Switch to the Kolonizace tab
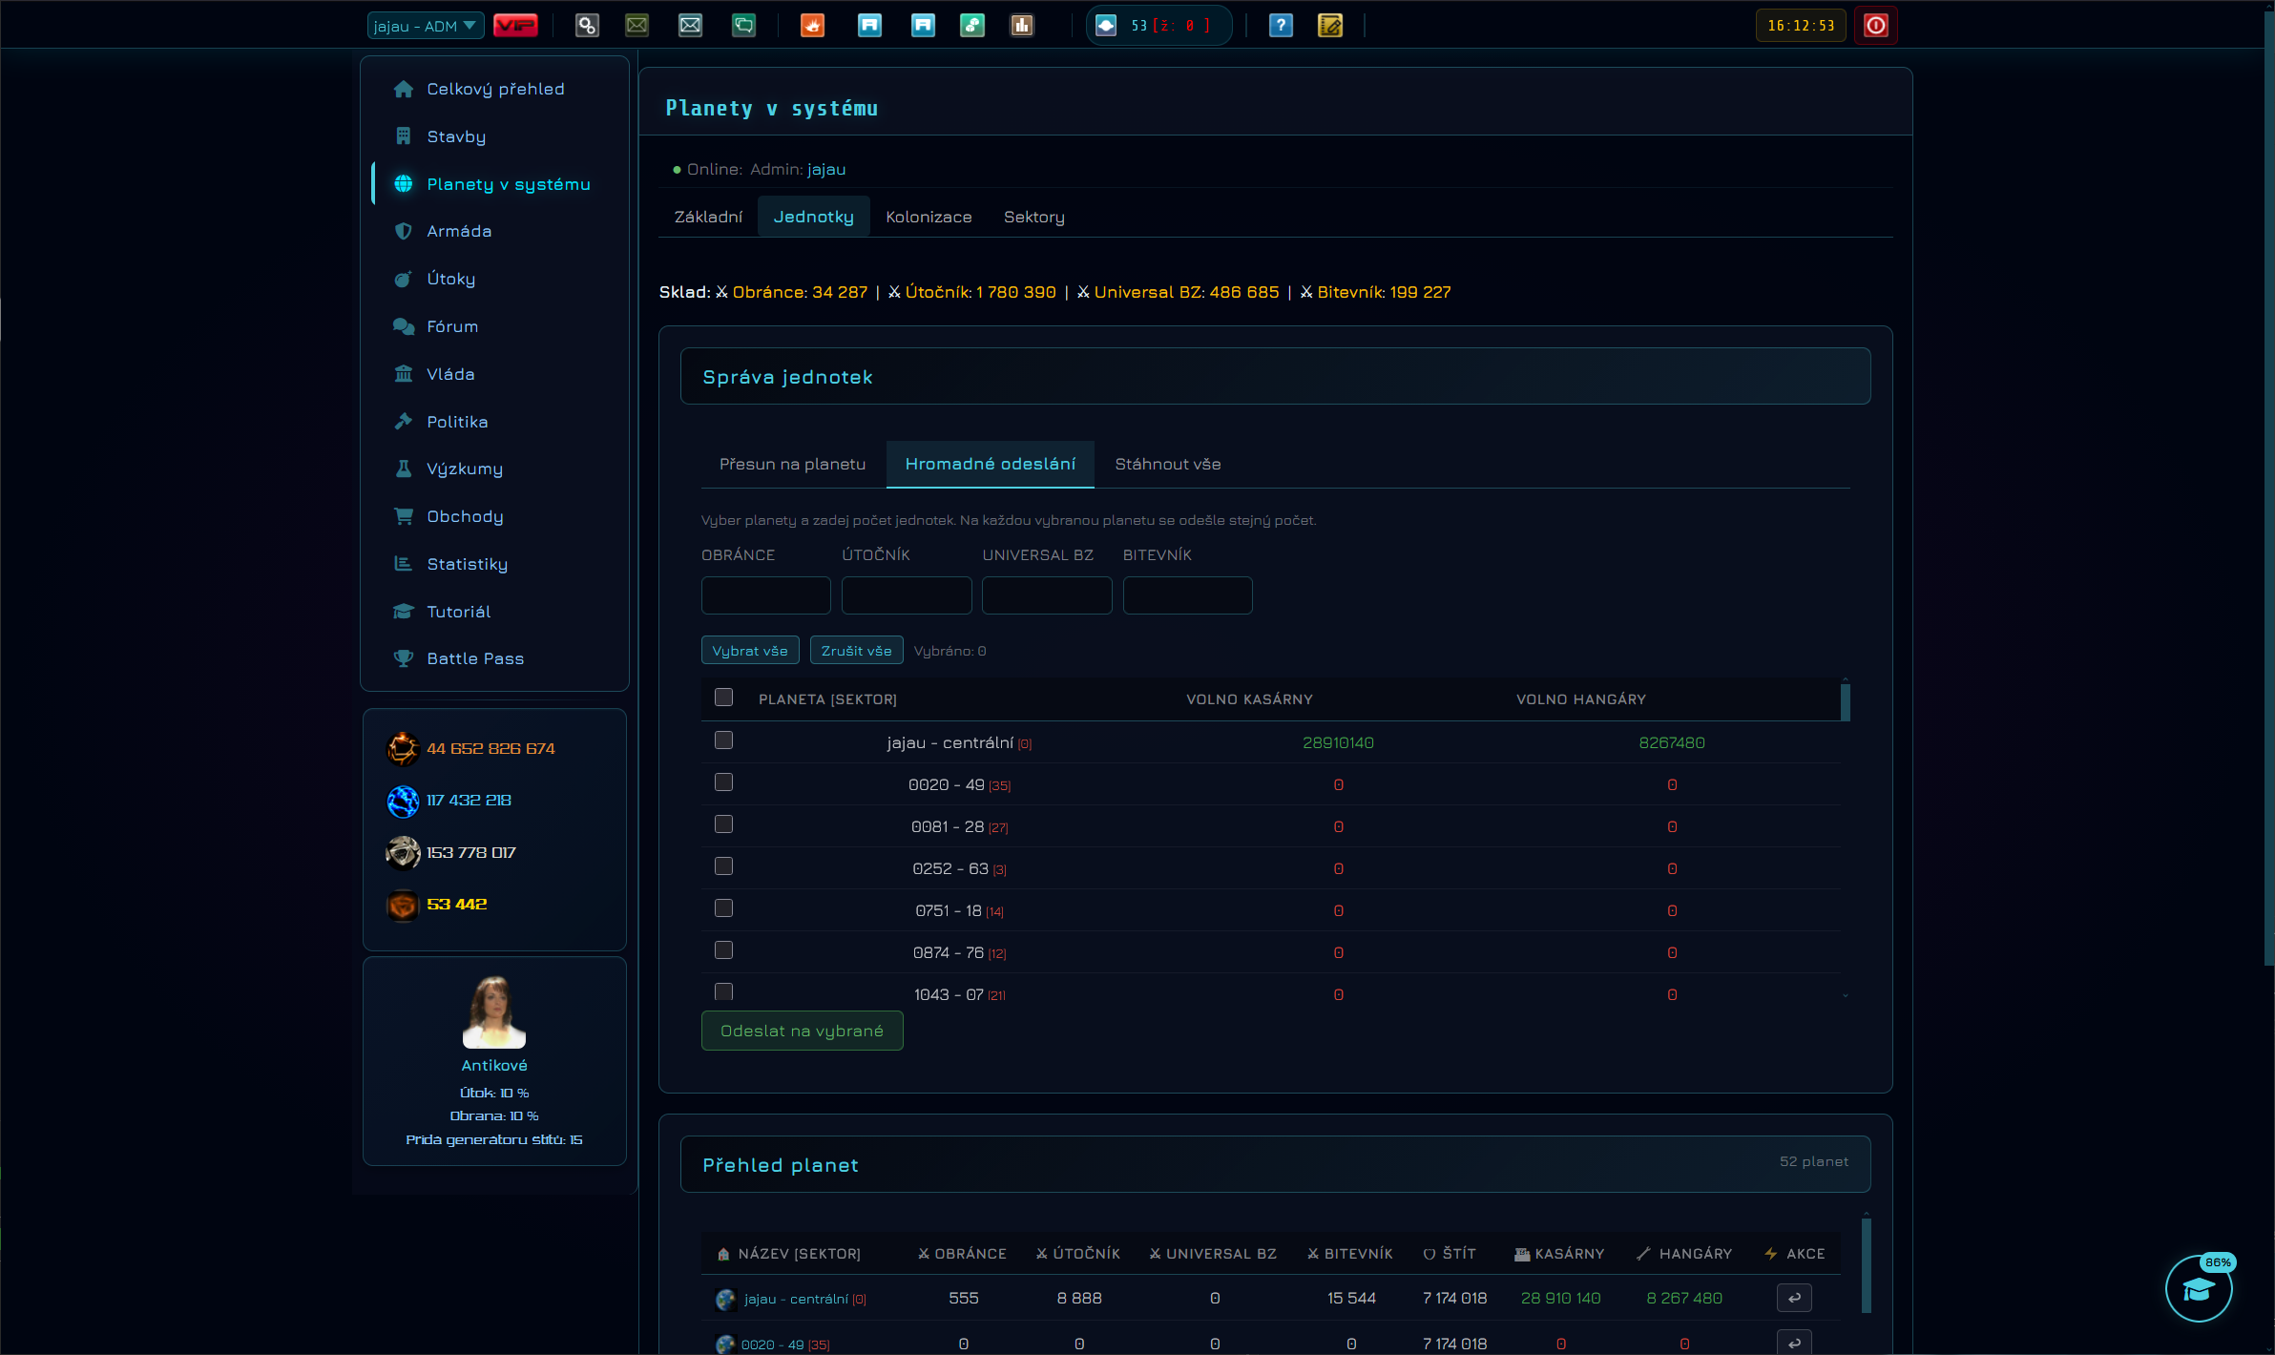Viewport: 2275px width, 1355px height. click(x=929, y=217)
